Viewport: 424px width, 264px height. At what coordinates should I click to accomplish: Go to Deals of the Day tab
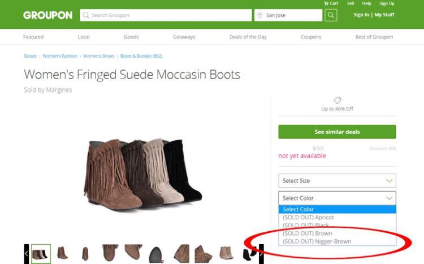pos(248,37)
